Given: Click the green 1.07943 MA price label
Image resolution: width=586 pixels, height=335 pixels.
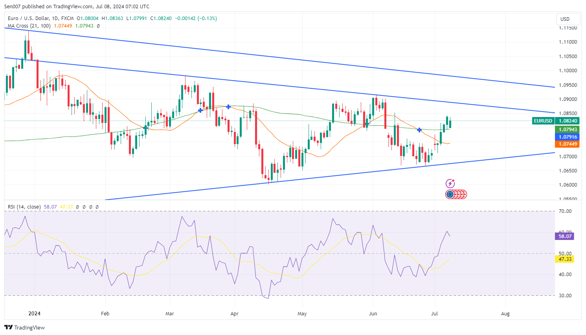Looking at the screenshot, I should pyautogui.click(x=568, y=130).
